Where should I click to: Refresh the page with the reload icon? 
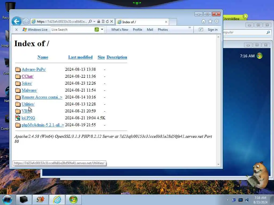coord(107,21)
